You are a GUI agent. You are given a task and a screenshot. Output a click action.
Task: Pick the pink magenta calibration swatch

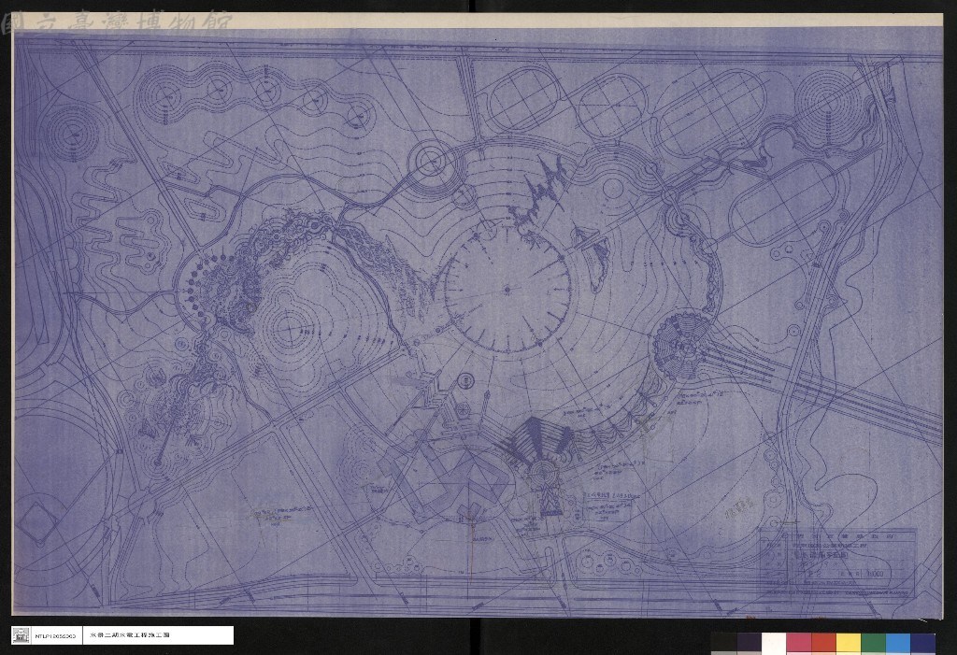coord(799,644)
